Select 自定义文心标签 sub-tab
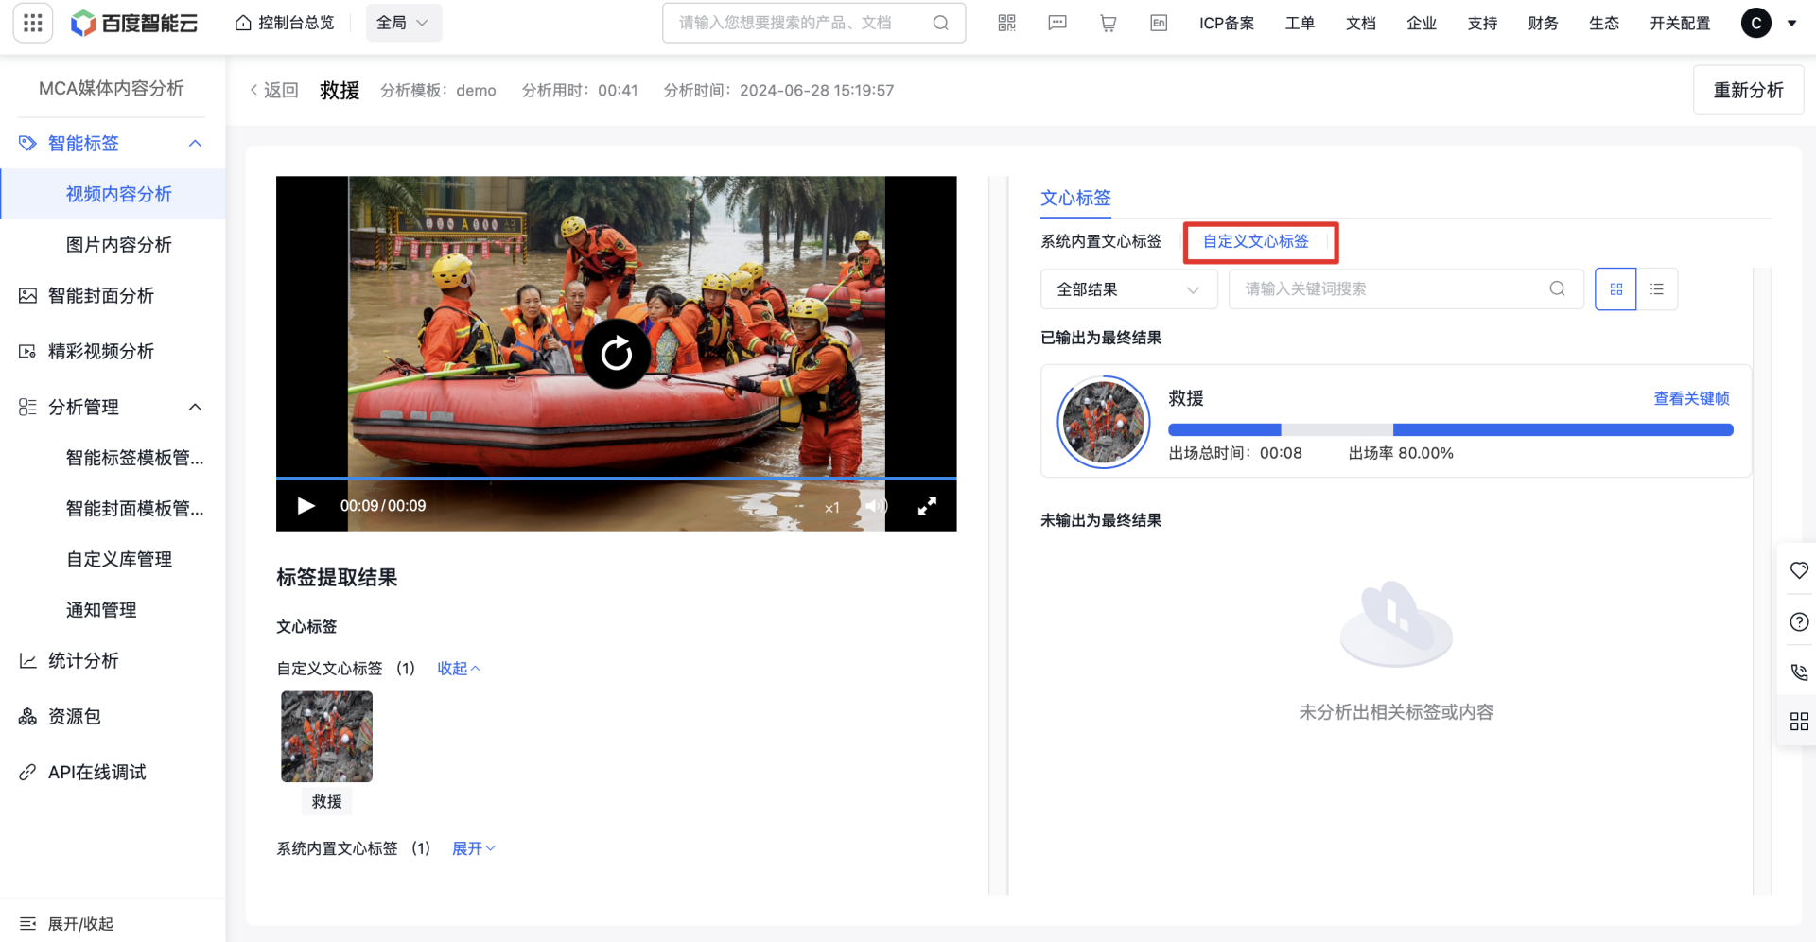1816x942 pixels. [1256, 241]
